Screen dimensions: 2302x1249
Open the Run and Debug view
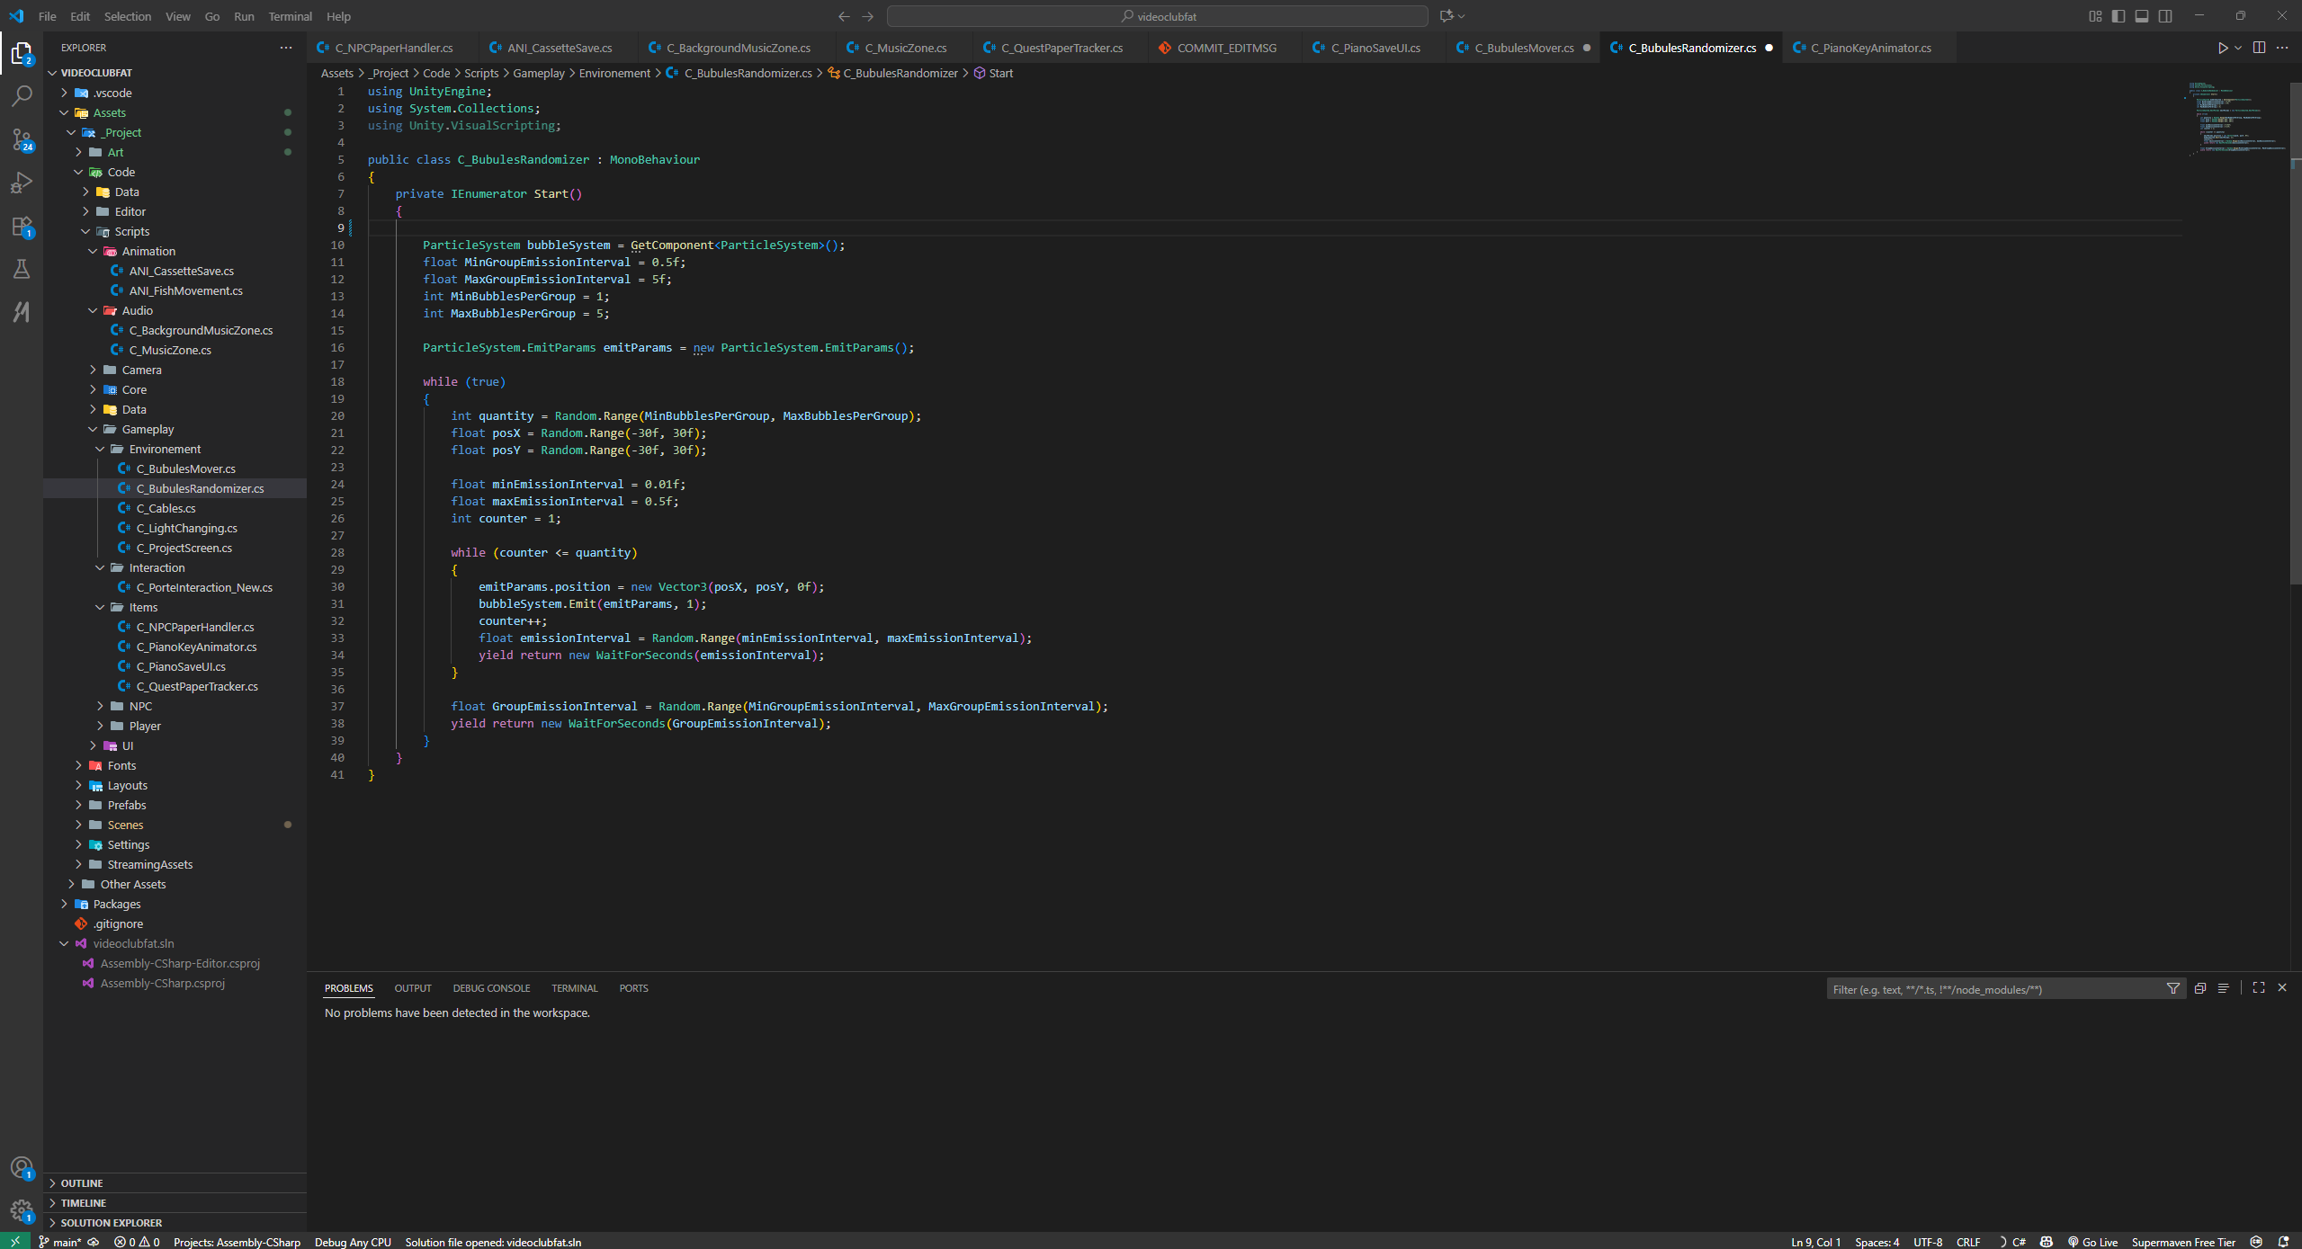tap(22, 183)
